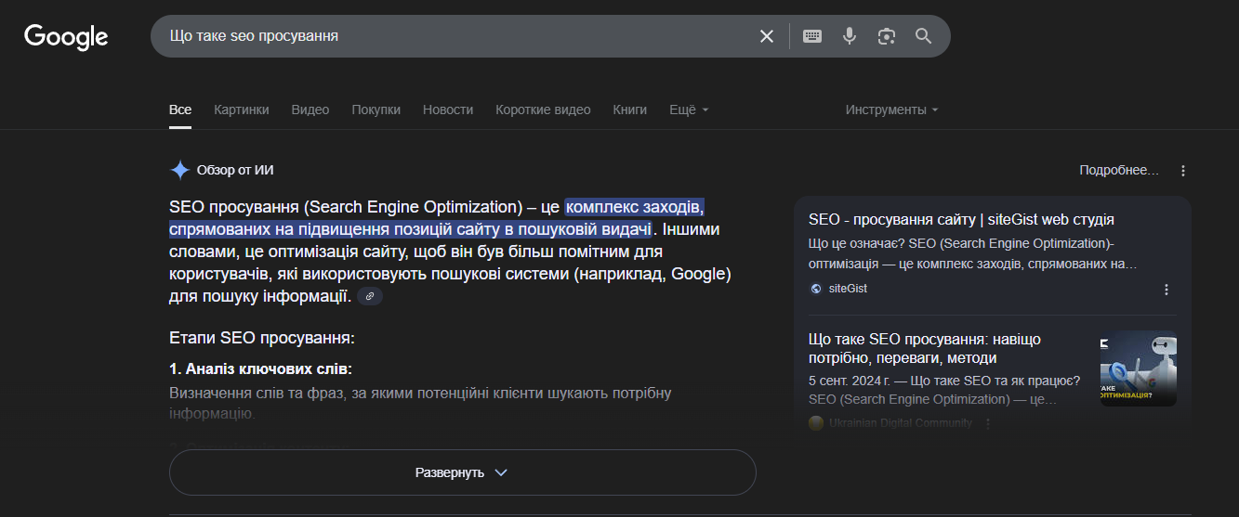Open the Картинки tab
The image size is (1239, 517).
click(242, 110)
